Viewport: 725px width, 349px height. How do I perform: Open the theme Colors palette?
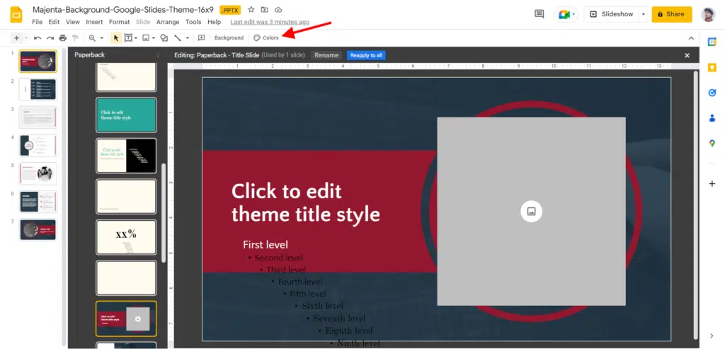[x=266, y=38]
